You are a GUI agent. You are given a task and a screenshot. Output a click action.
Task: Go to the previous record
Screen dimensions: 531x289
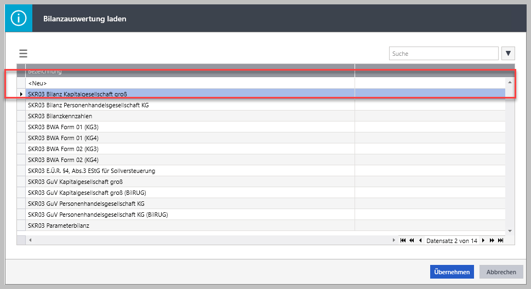pyautogui.click(x=420, y=240)
